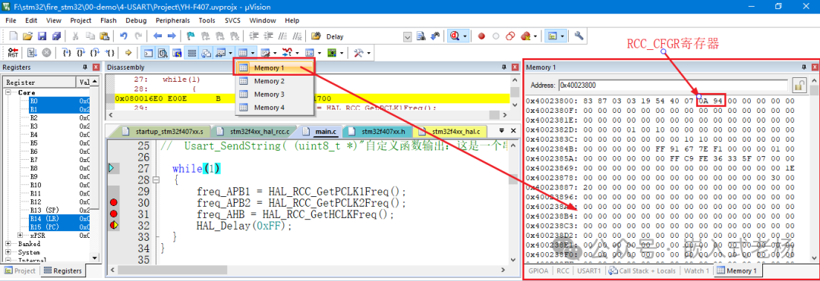
Task: Toggle the Call Stack Window icon
Action: (x=206, y=53)
